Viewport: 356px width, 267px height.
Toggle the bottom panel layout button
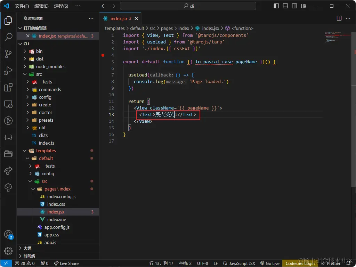tap(285, 6)
